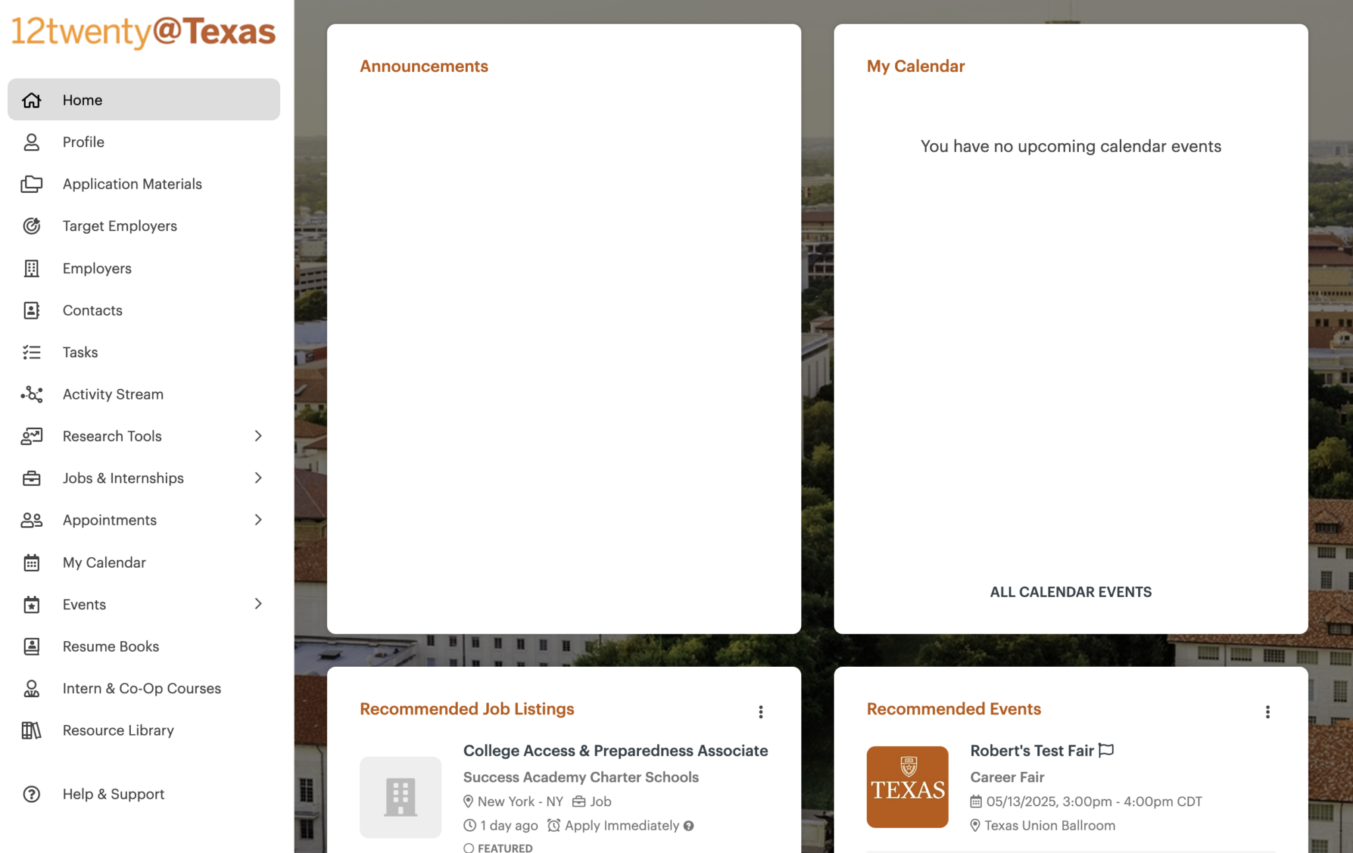Image resolution: width=1353 pixels, height=853 pixels.
Task: Open Recommended Events three-dot options menu
Action: 1268,712
